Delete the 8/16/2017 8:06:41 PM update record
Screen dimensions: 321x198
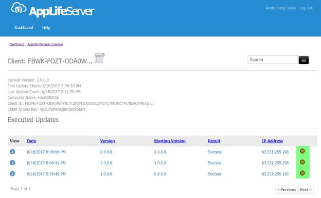point(303,162)
